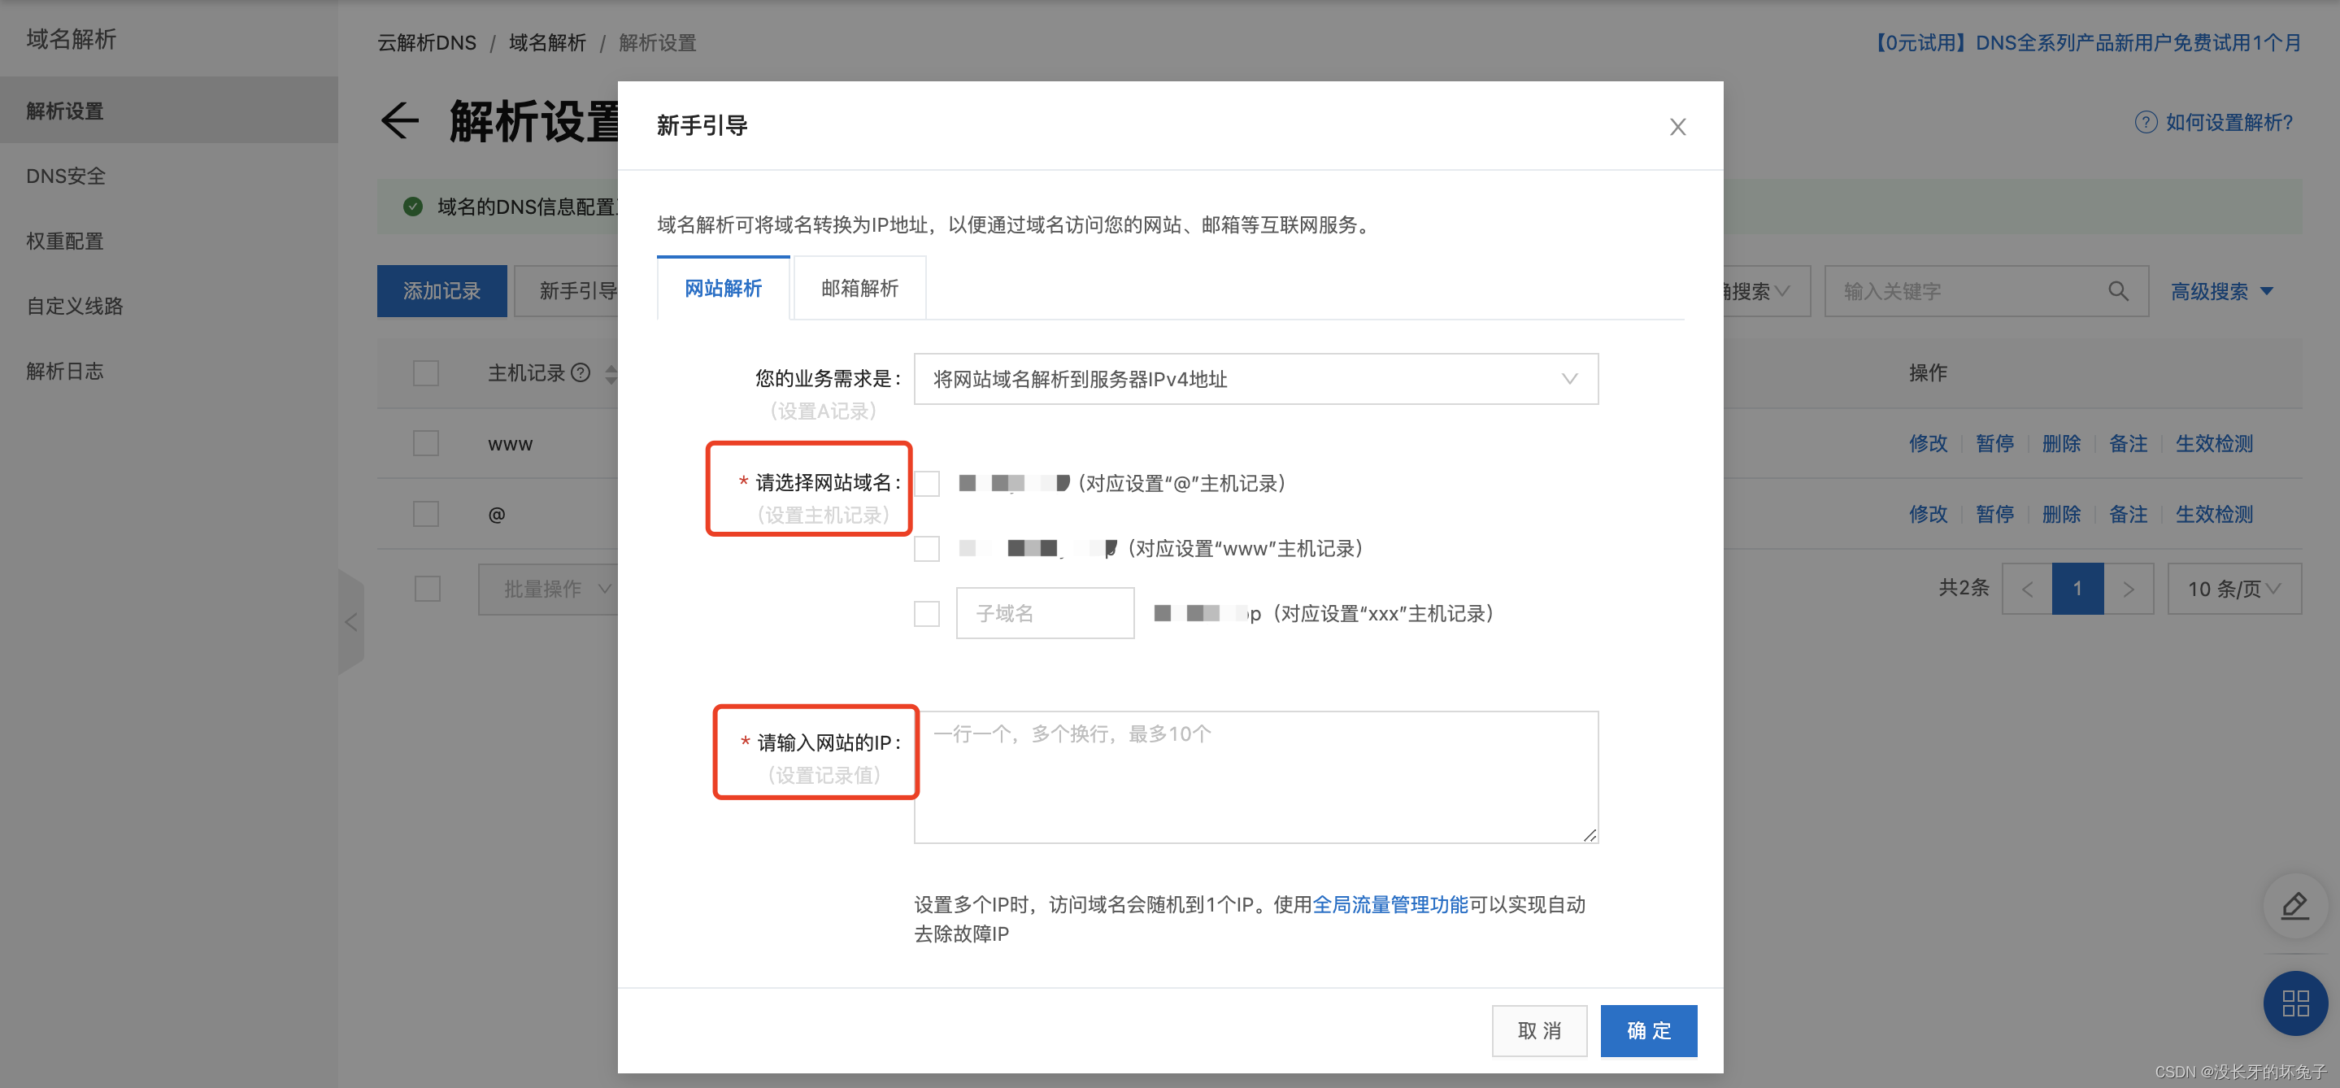
Task: Click the website IP address textarea
Action: click(x=1255, y=777)
